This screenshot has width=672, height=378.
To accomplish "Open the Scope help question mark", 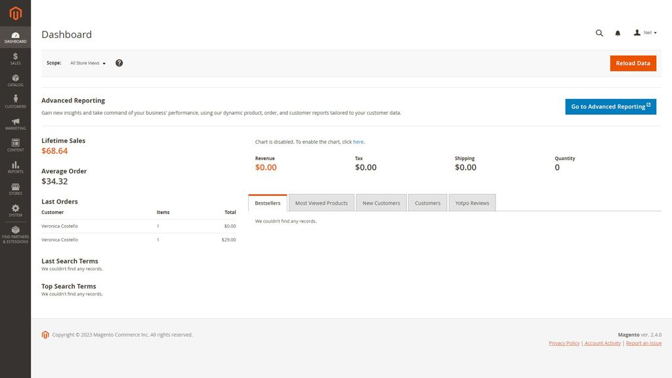I will 119,62.
